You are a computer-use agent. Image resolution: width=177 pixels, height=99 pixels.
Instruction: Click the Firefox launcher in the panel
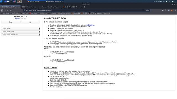(19, 1)
